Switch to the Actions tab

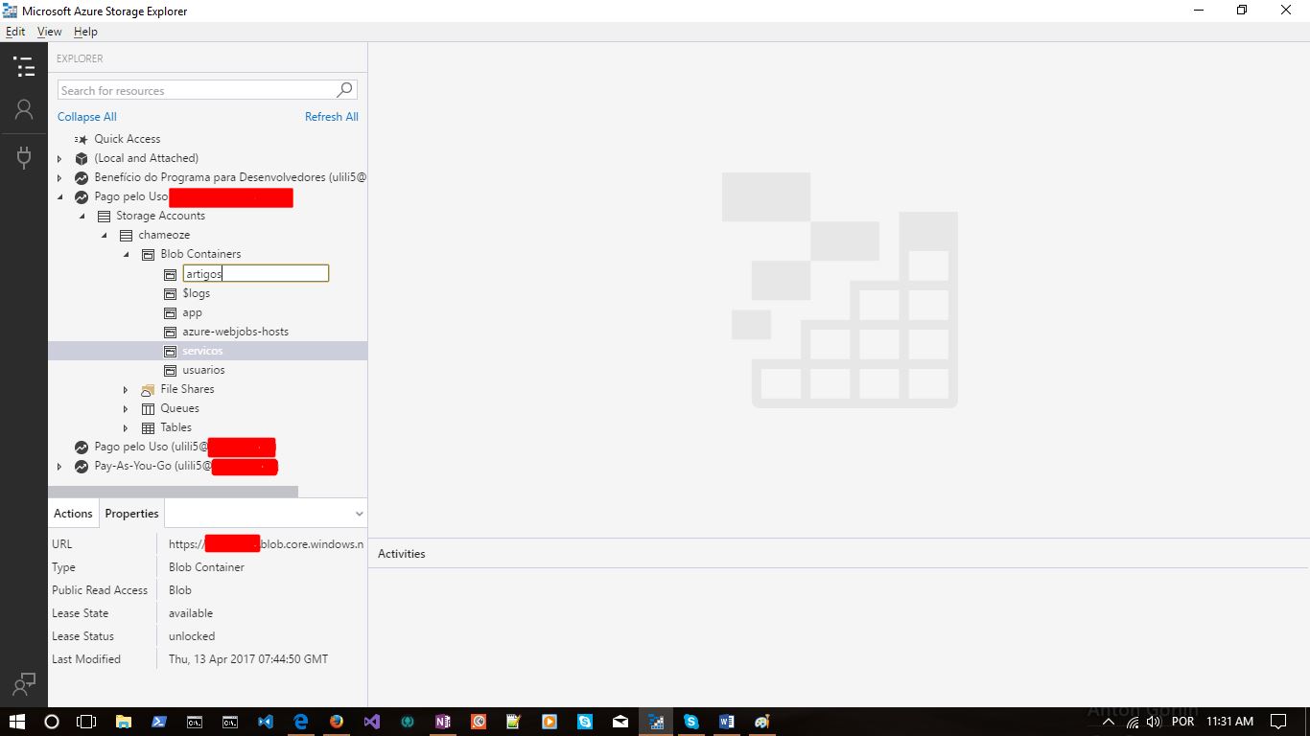point(73,514)
